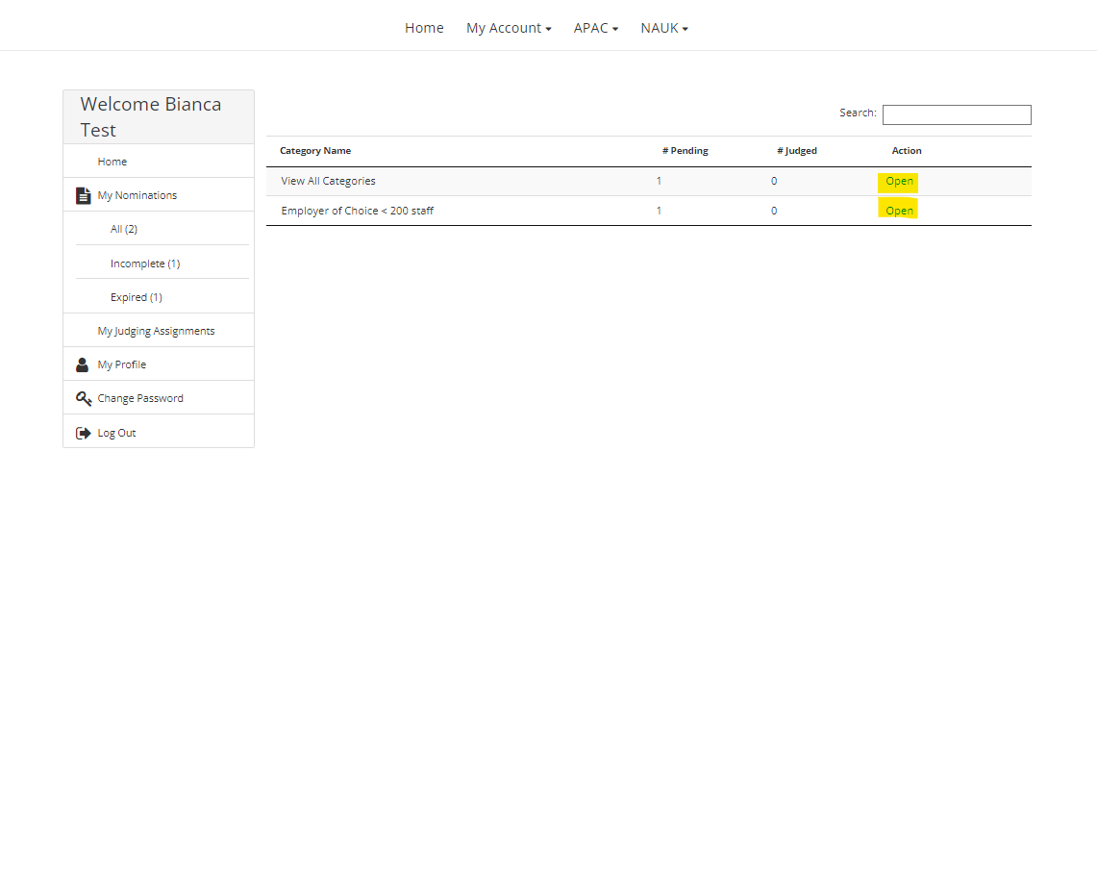The image size is (1097, 878).
Task: Click the My Profile person icon
Action: click(x=83, y=364)
